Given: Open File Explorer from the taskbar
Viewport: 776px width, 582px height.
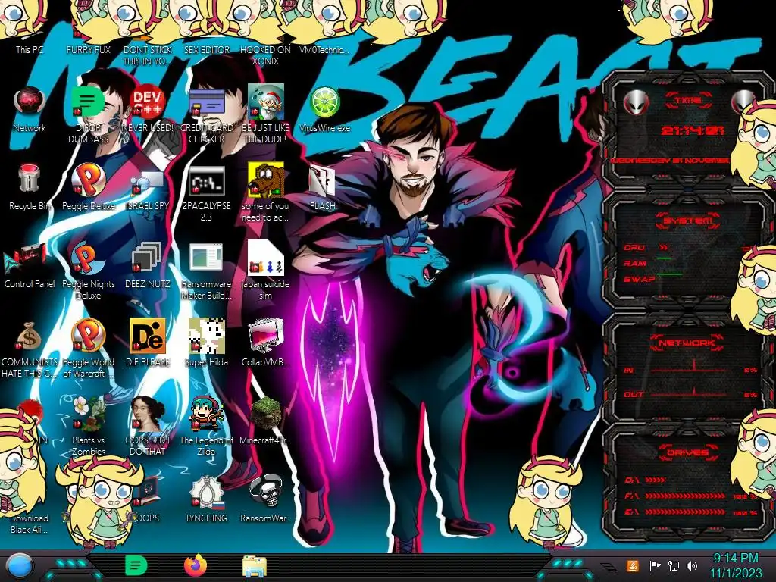Looking at the screenshot, I should pos(255,567).
